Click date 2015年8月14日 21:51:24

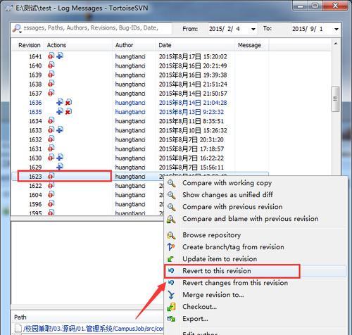click(x=193, y=84)
